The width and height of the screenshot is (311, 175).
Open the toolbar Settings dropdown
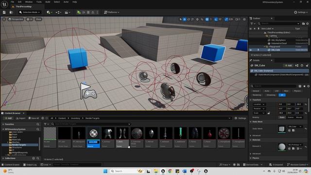301,12
